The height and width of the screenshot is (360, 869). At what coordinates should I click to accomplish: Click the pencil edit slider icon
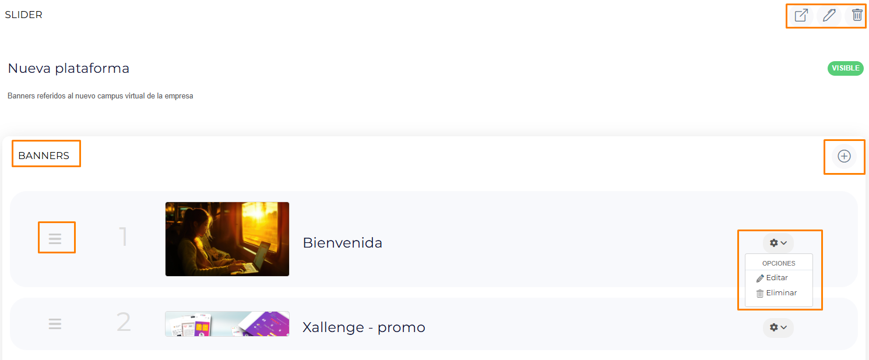pos(829,15)
